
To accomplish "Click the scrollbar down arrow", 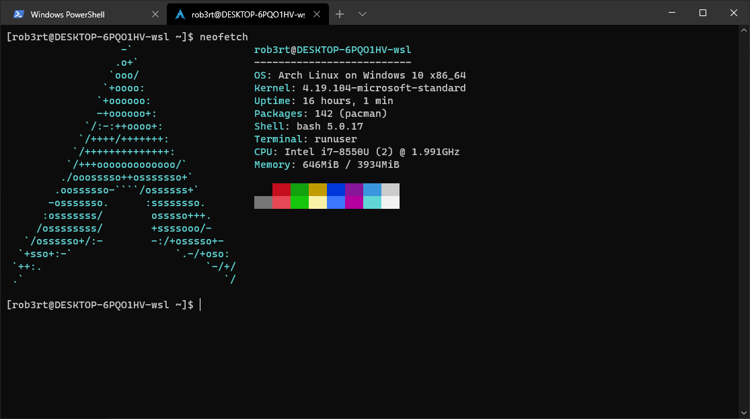I will click(x=744, y=413).
